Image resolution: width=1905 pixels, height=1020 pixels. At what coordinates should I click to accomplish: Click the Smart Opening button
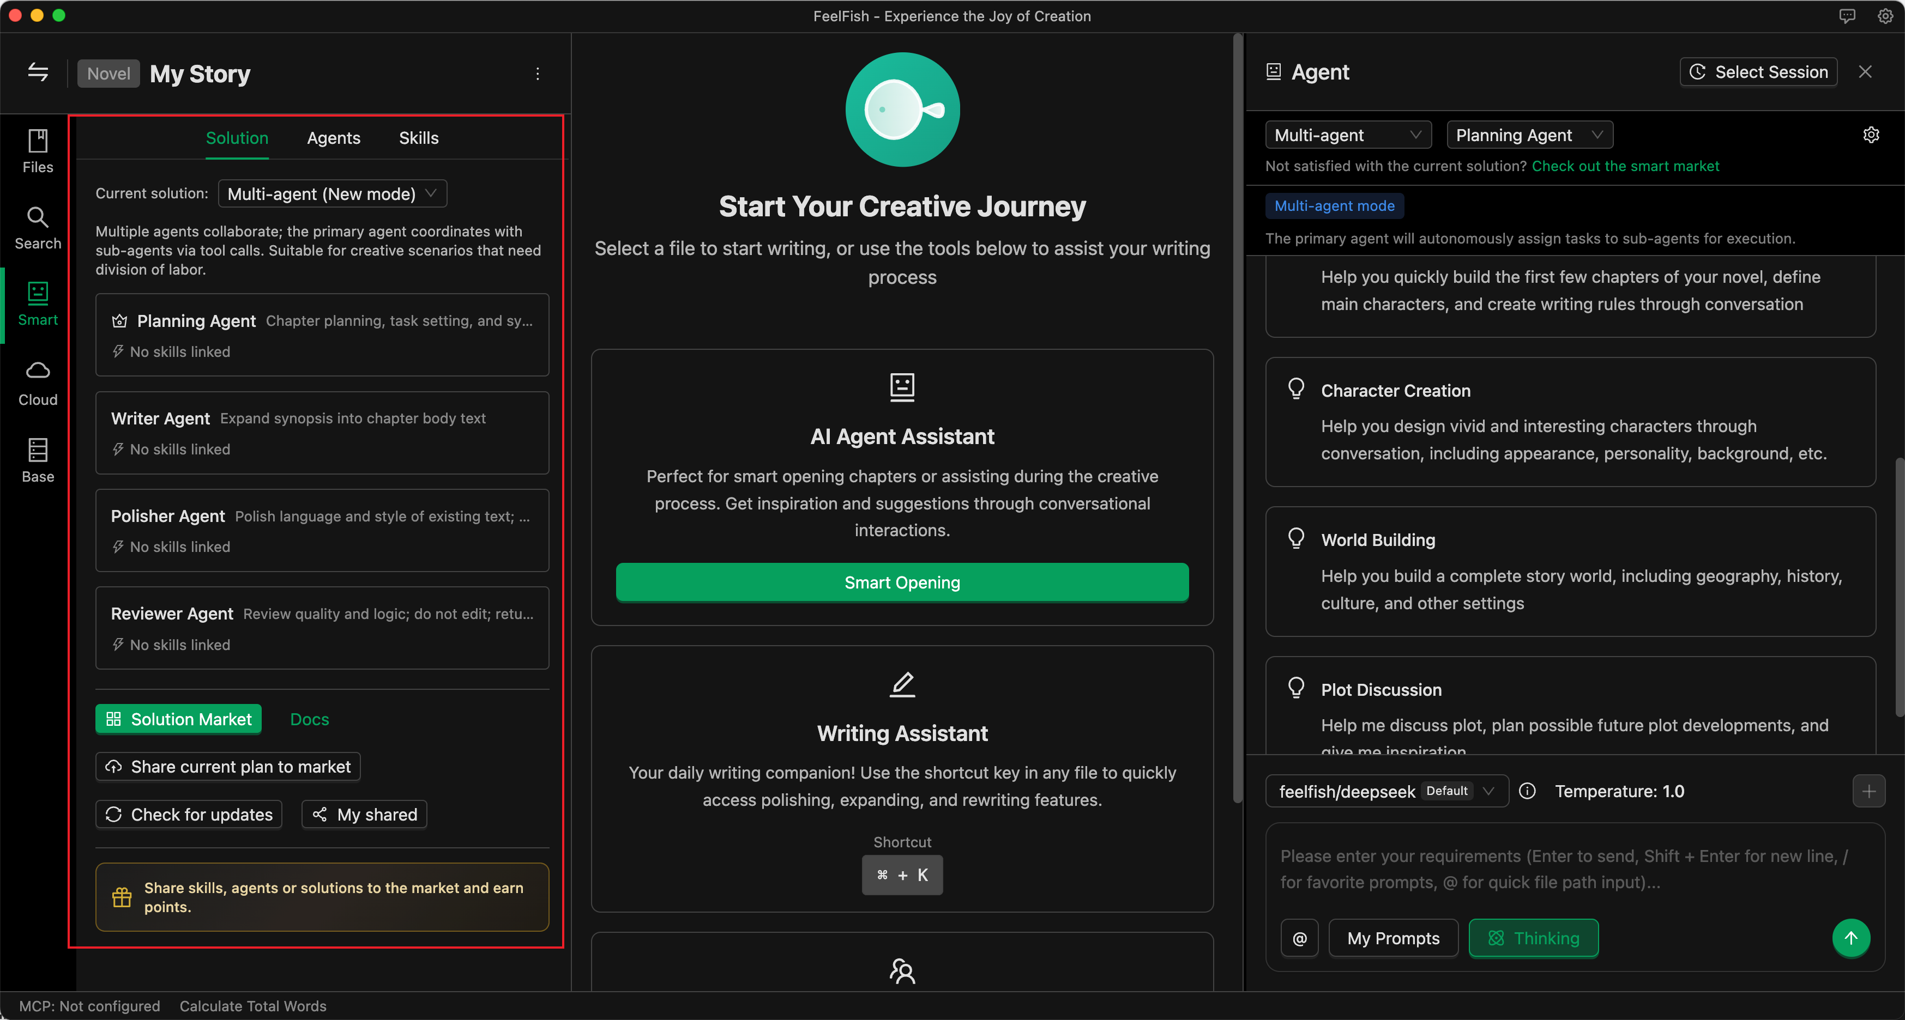[901, 582]
